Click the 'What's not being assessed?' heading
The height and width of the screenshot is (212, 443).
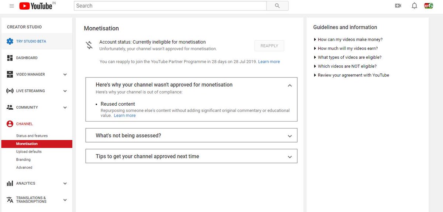tap(128, 136)
